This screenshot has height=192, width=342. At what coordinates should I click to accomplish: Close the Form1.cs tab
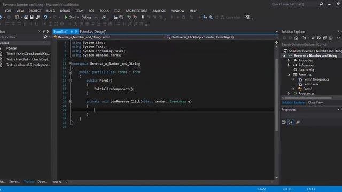point(76,31)
